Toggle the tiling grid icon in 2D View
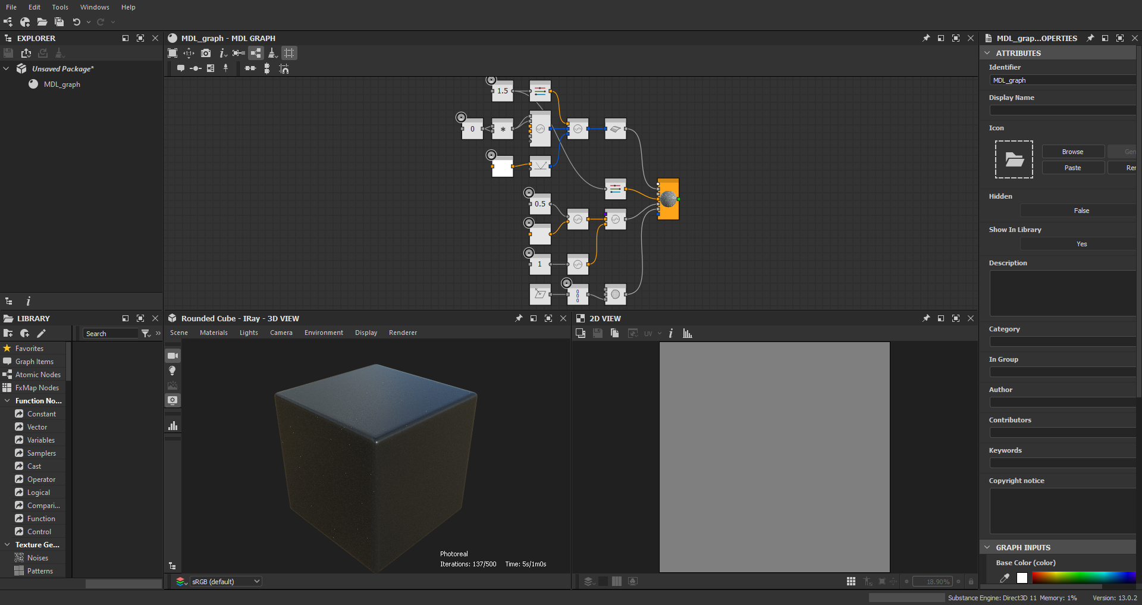The image size is (1142, 605). 851,581
